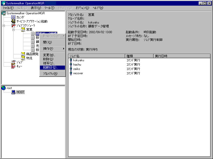Click the 物流 project folder icon
Screen dimensions: 213x159
point(23,58)
